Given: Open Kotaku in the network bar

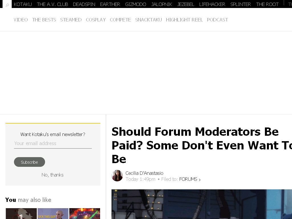Looking at the screenshot, I should click(x=23, y=4).
